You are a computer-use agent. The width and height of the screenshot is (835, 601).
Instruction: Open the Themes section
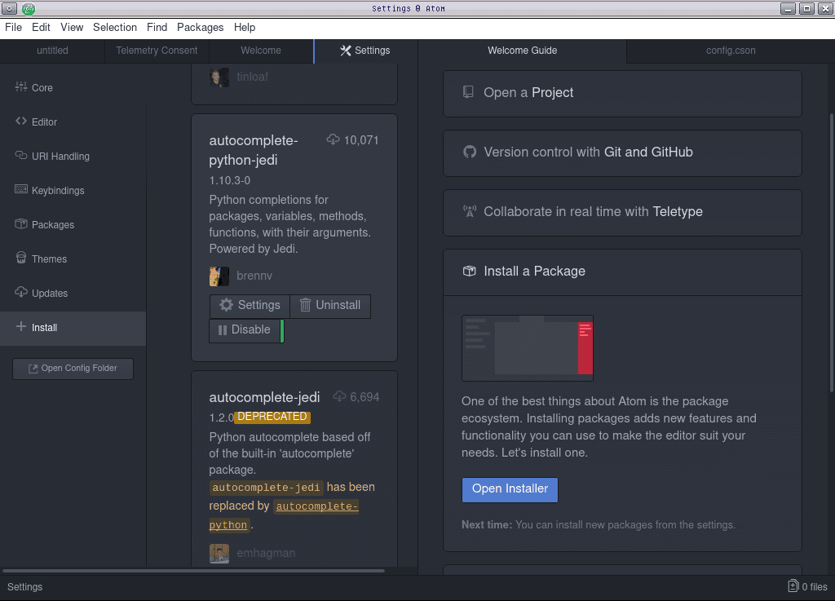[73, 259]
